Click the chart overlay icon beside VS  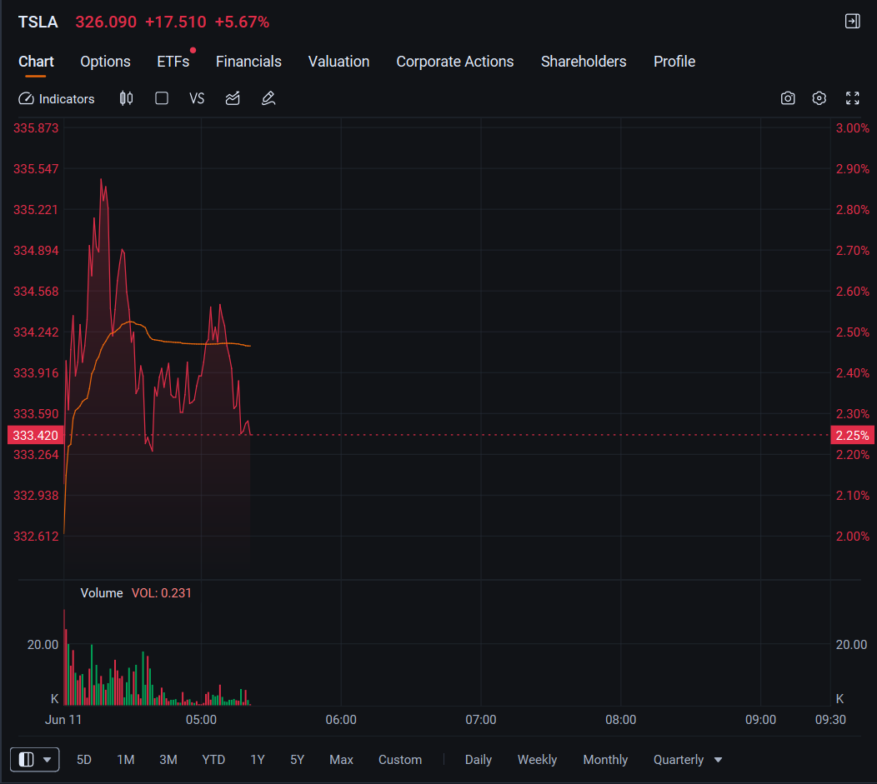pyautogui.click(x=233, y=99)
